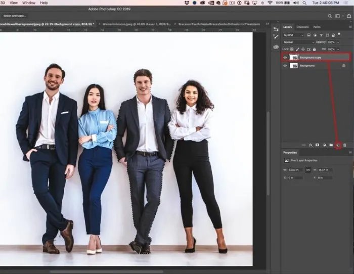Viewport: 354px width, 274px height.
Task: Click the Delete layer trash icon
Action: [345, 145]
